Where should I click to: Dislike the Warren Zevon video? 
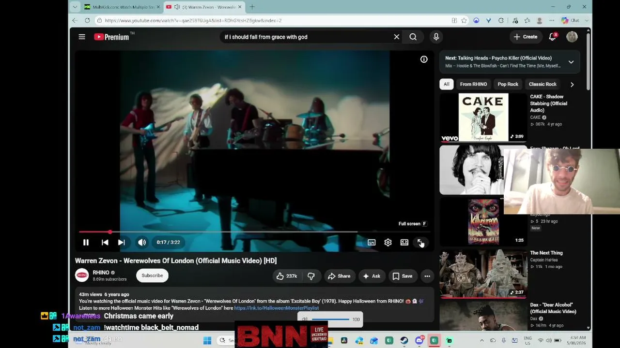[311, 276]
